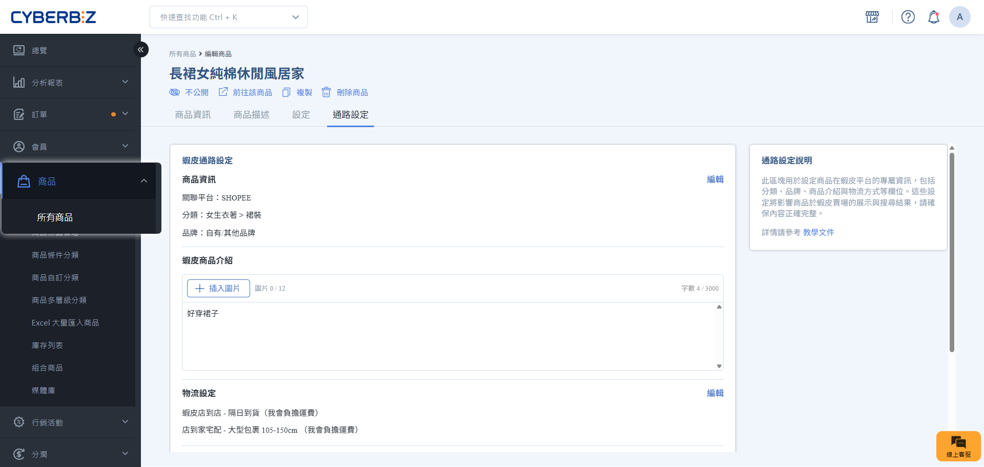Viewport: 984px width, 467px height.
Task: Click the 插入圖片 button
Action: point(218,288)
